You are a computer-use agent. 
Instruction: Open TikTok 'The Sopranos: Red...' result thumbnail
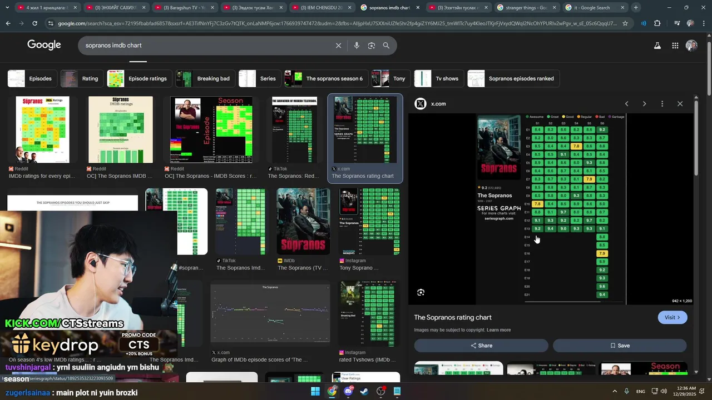(x=294, y=129)
